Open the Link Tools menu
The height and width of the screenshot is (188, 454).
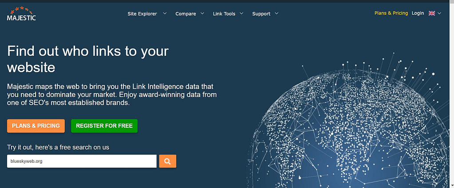pyautogui.click(x=224, y=14)
